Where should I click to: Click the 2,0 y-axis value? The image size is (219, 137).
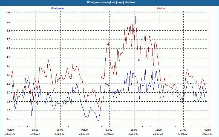click(8, 93)
